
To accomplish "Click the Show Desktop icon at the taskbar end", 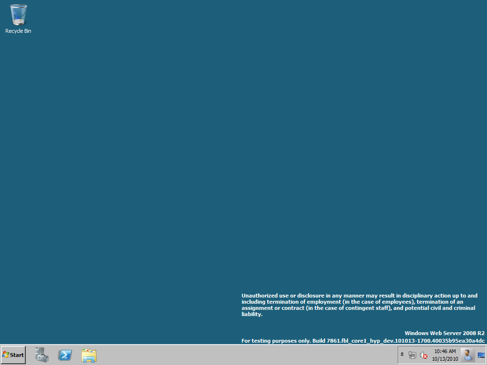I will click(x=481, y=355).
